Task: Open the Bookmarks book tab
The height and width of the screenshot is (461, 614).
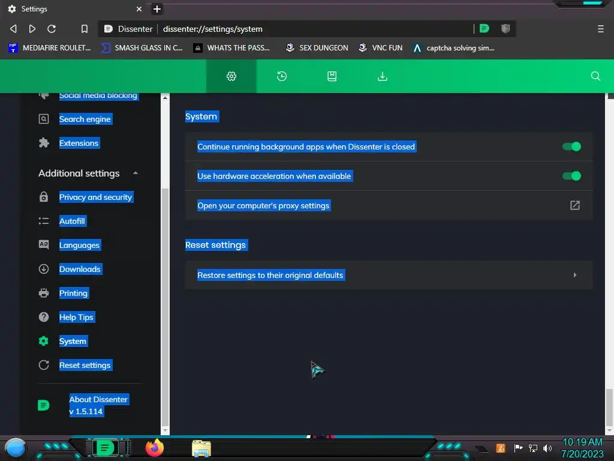Action: [x=332, y=76]
